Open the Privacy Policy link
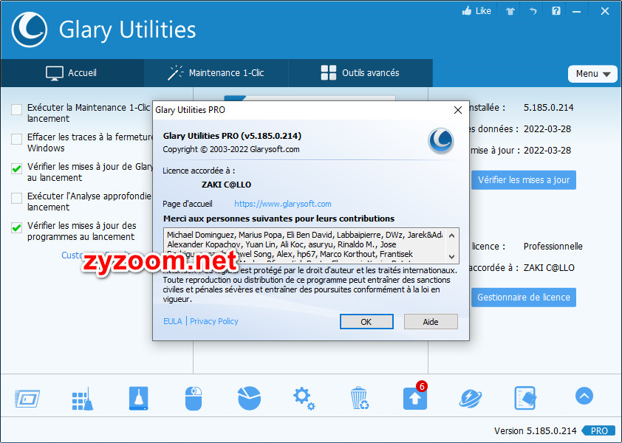Viewport: 622px width, 443px height. coord(213,321)
